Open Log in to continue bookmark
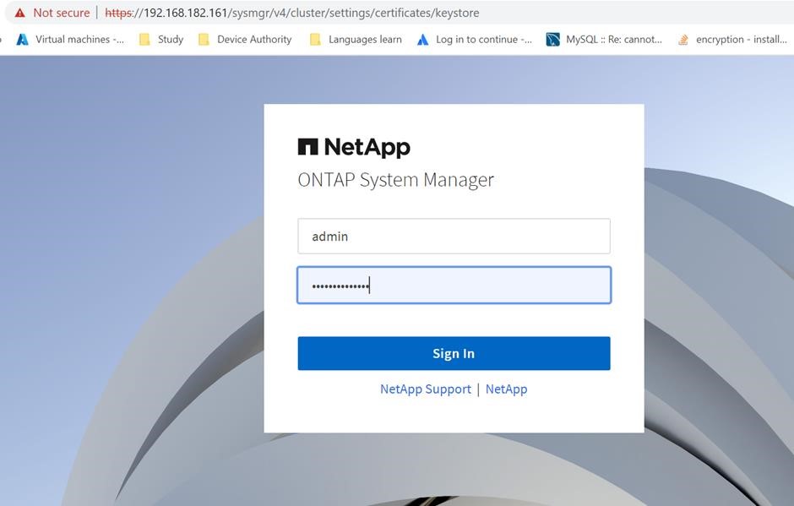The width and height of the screenshot is (794, 506). tap(474, 40)
